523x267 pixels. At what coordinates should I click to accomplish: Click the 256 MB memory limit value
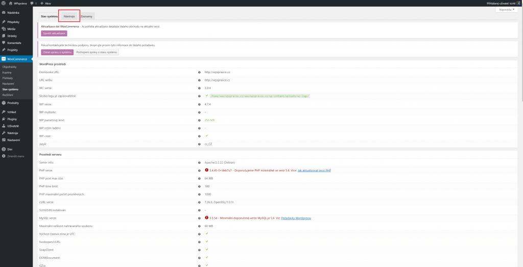[209, 120]
